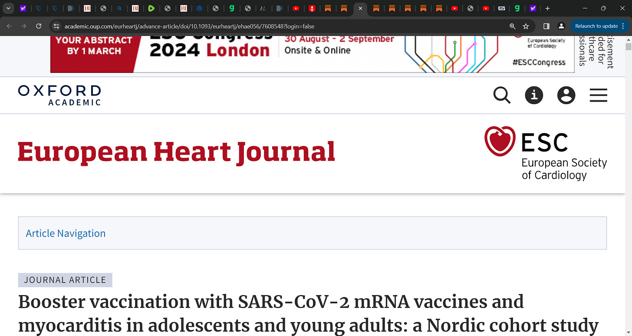Switch to the red microphone icon tab
This screenshot has width=632, height=336.
312,8
